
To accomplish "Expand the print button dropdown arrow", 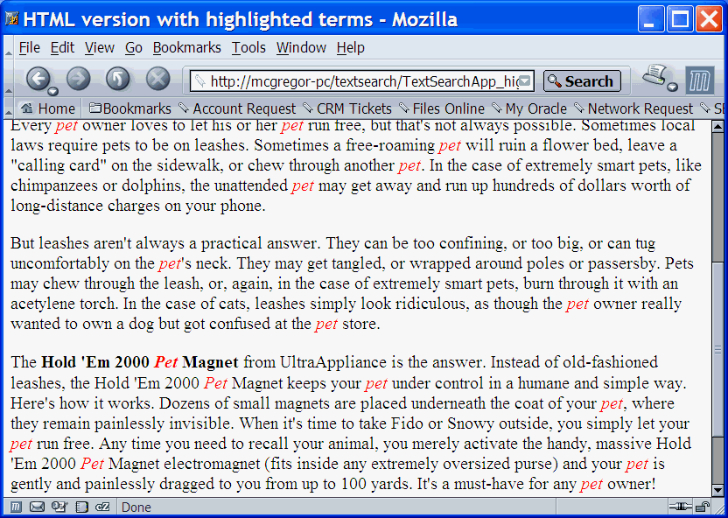I will pyautogui.click(x=672, y=87).
